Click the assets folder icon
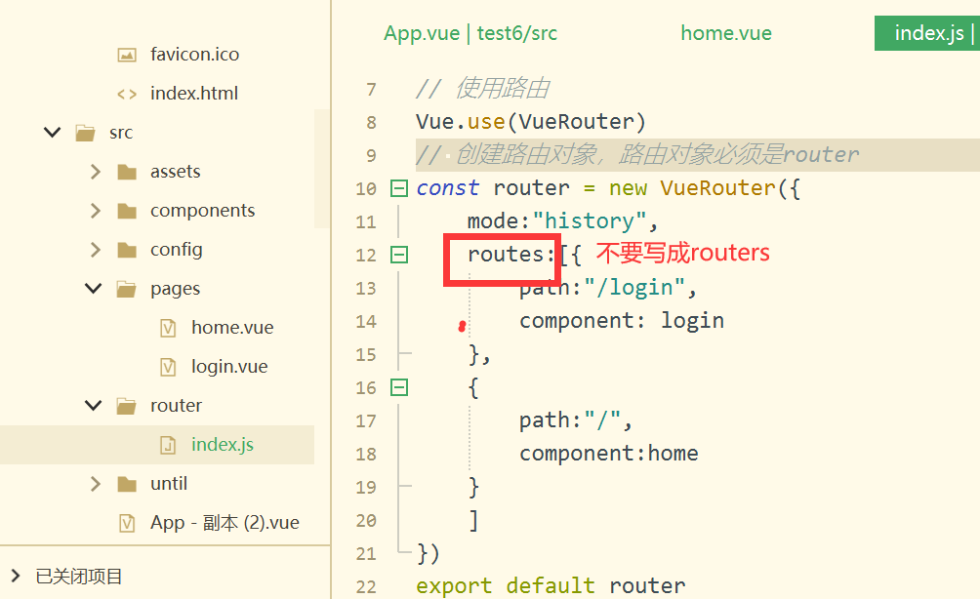This screenshot has width=980, height=599. (127, 172)
